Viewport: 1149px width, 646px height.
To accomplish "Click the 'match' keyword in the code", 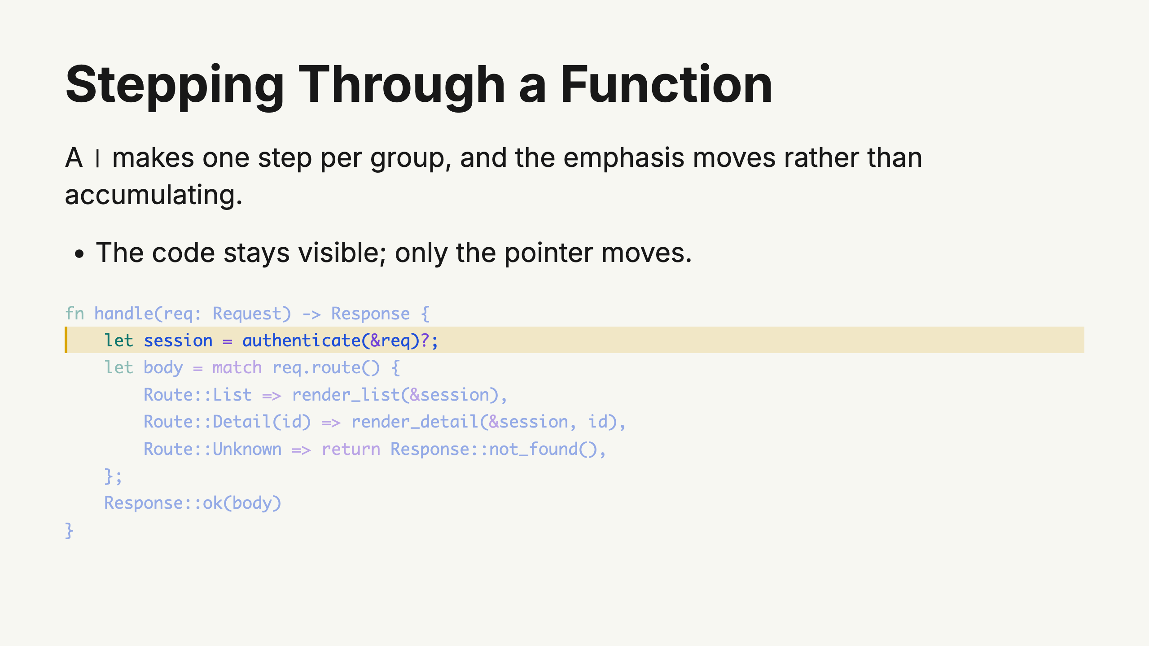I will tap(237, 367).
